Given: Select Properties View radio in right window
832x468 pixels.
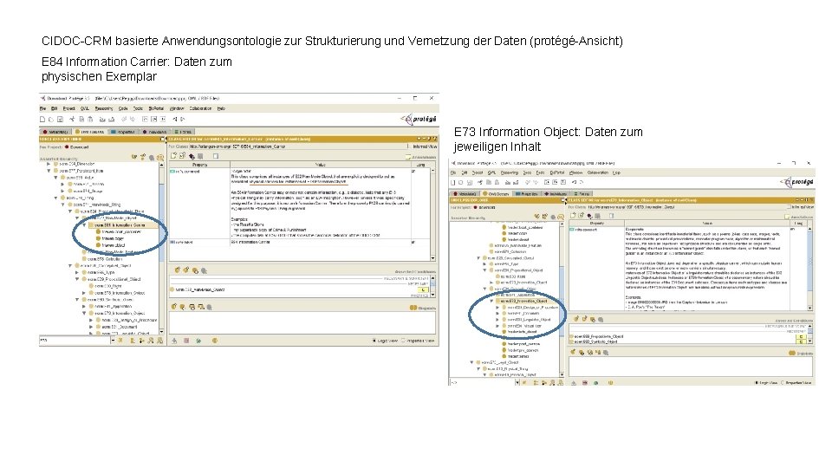Looking at the screenshot, I should [x=783, y=382].
